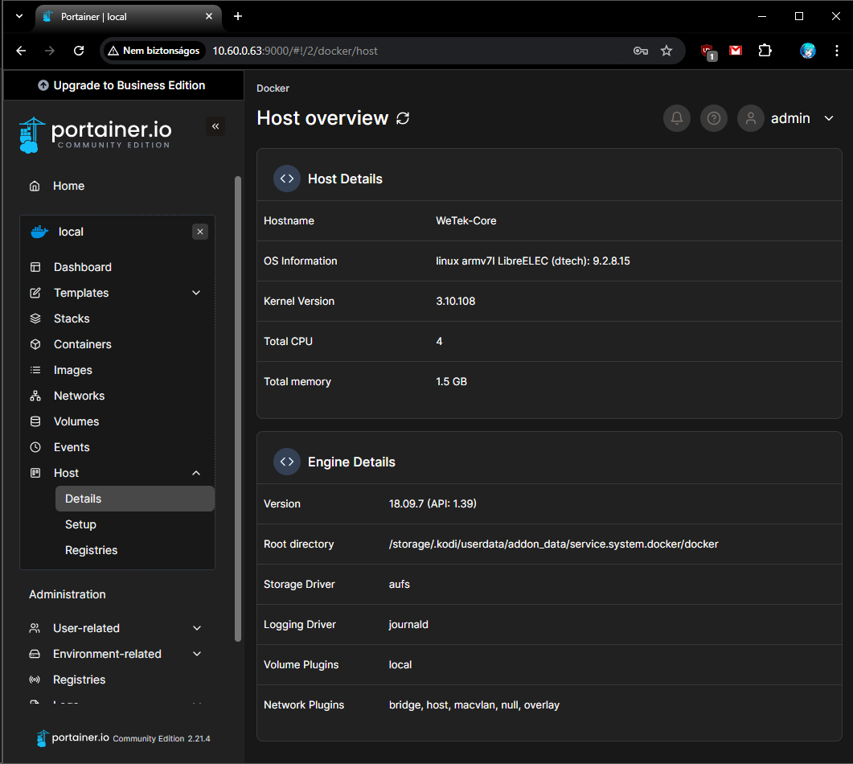Click the refresh icon beside Host overview
This screenshot has width=853, height=764.
[x=403, y=118]
